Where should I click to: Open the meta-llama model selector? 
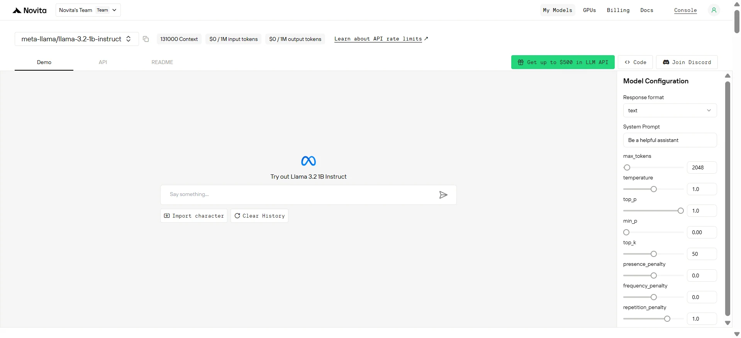[x=76, y=39]
